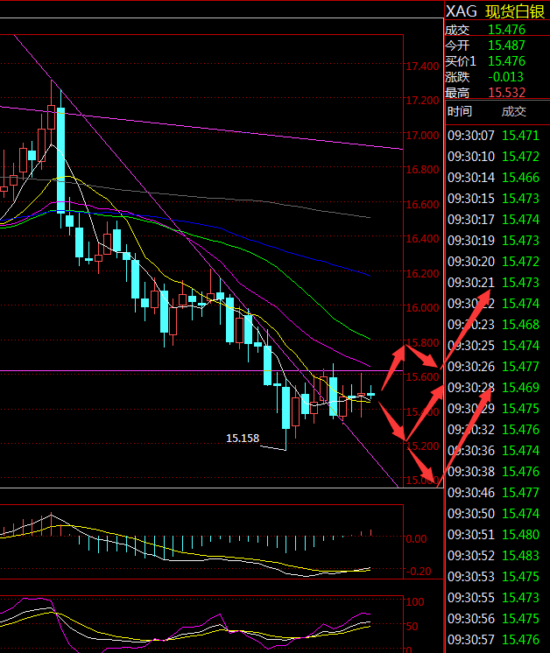Click the KDJ 50 axis label
This screenshot has width=550, height=653.
coord(412,627)
